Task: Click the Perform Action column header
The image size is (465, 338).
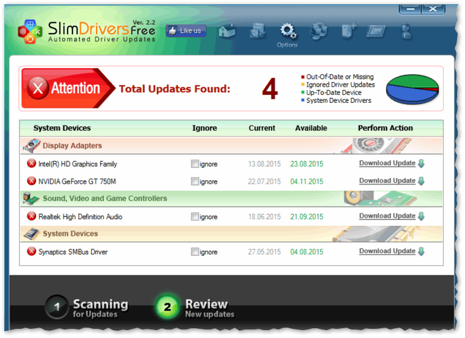Action: point(385,128)
